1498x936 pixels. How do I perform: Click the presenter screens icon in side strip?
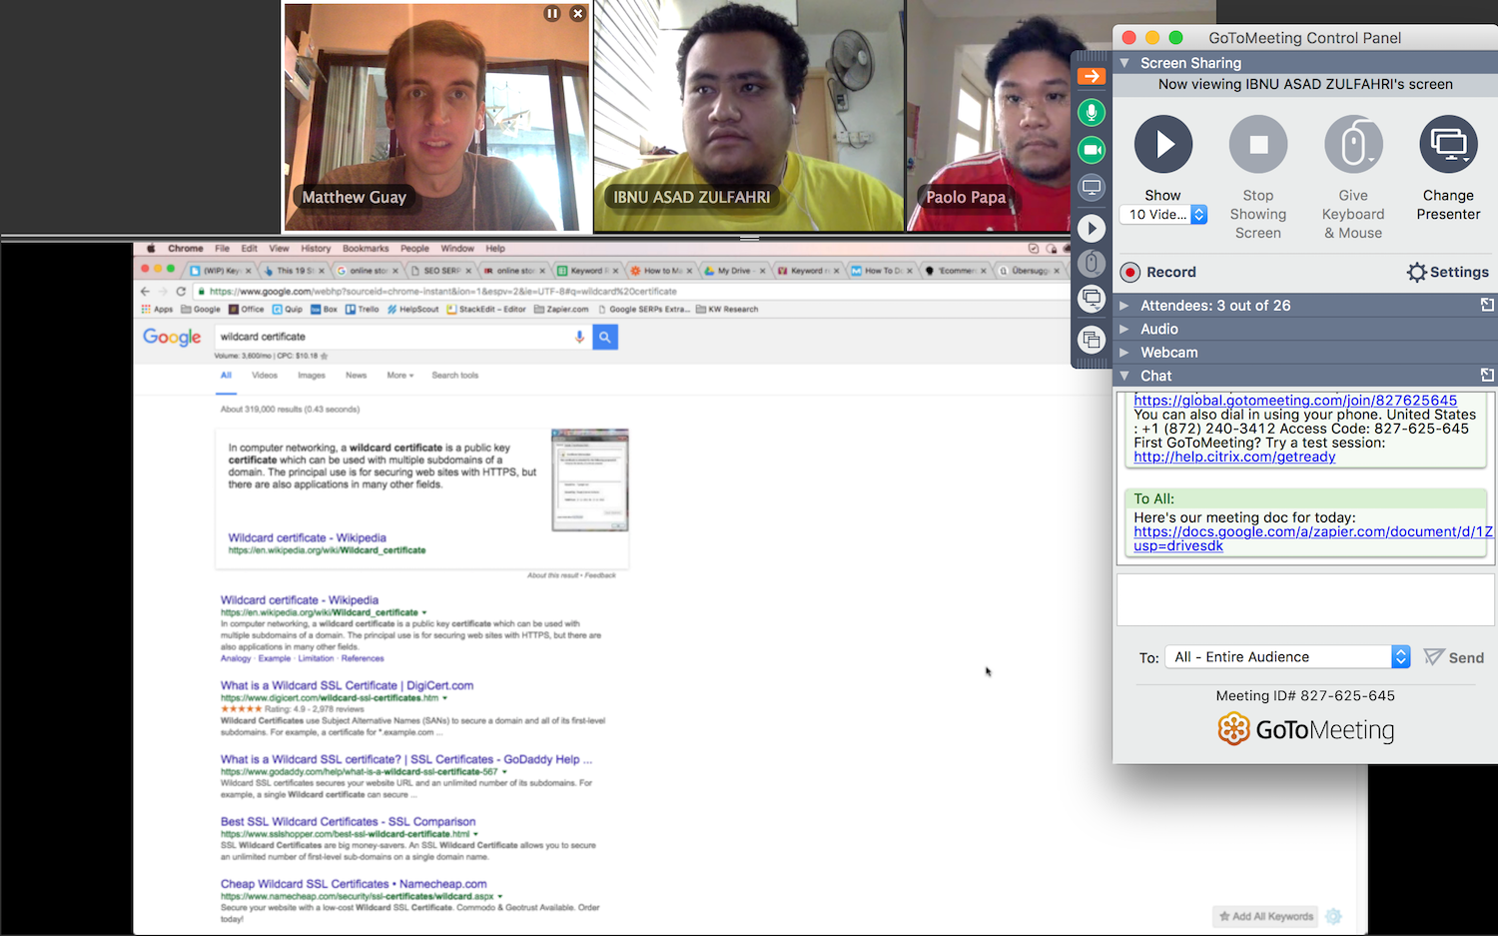coord(1092,298)
